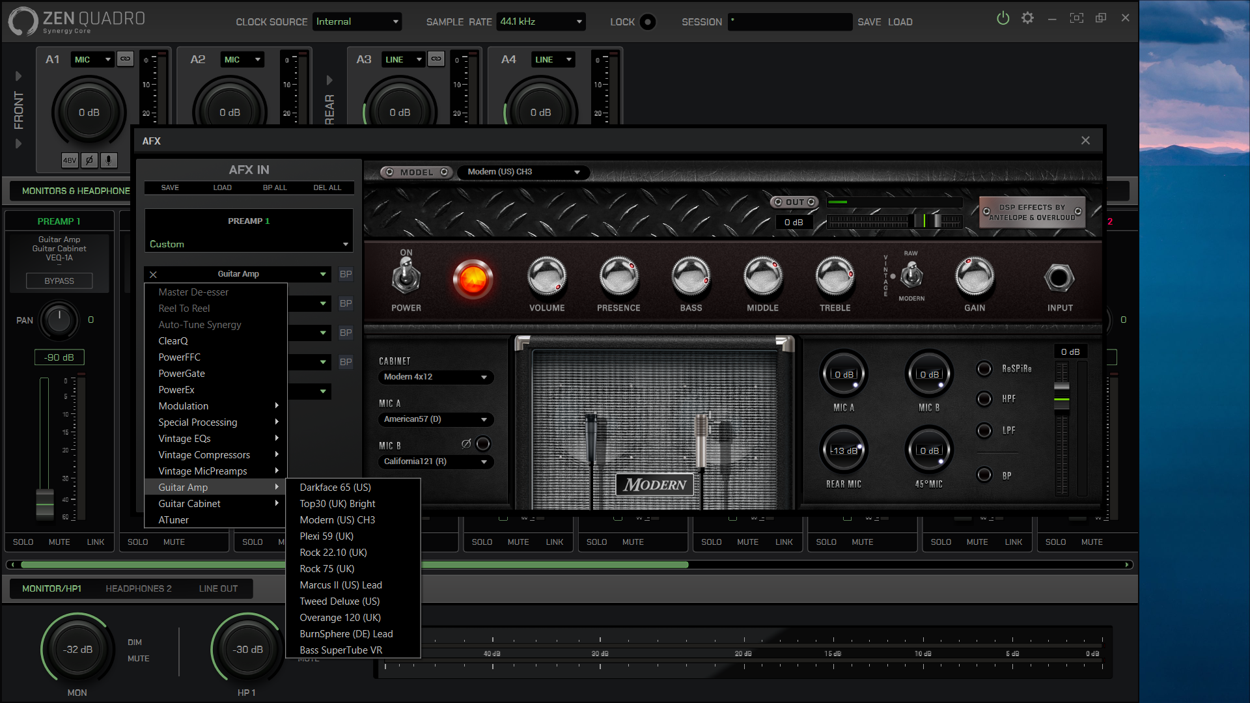Open the A1 MIC input type dropdown
Viewport: 1250px width, 703px height.
[x=93, y=59]
